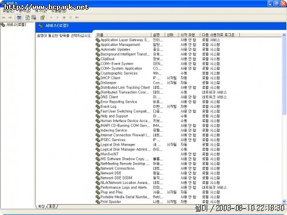Click gear icon beside Indexing Service
287x215 pixels.
(x=98, y=130)
